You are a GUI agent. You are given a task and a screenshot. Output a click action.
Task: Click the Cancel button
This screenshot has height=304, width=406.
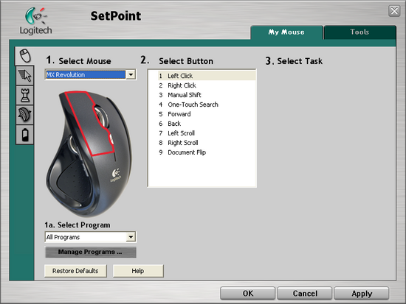coord(304,294)
